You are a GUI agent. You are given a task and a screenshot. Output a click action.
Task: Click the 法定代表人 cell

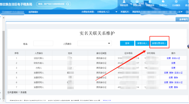click(x=39, y=58)
